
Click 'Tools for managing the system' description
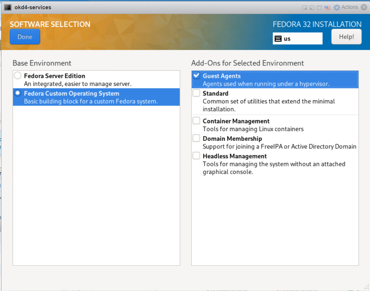(274, 168)
